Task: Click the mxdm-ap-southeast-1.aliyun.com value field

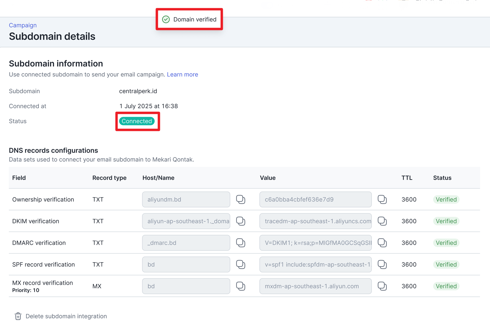Action: pyautogui.click(x=315, y=286)
